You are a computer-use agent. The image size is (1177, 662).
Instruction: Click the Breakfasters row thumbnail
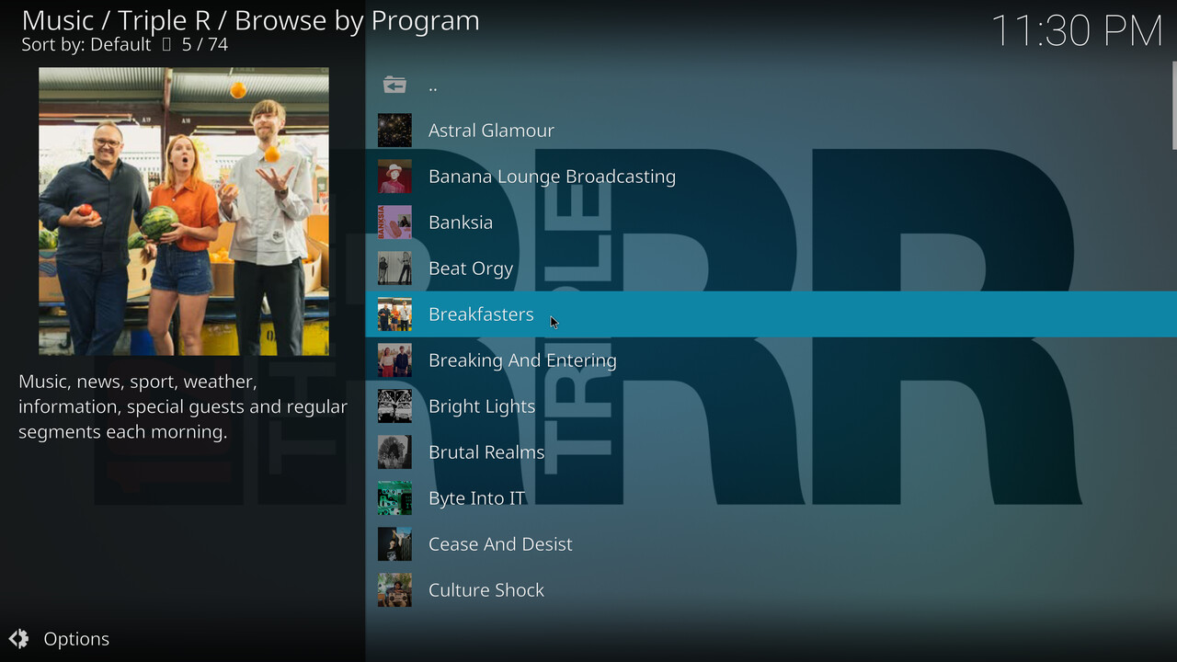tap(394, 314)
